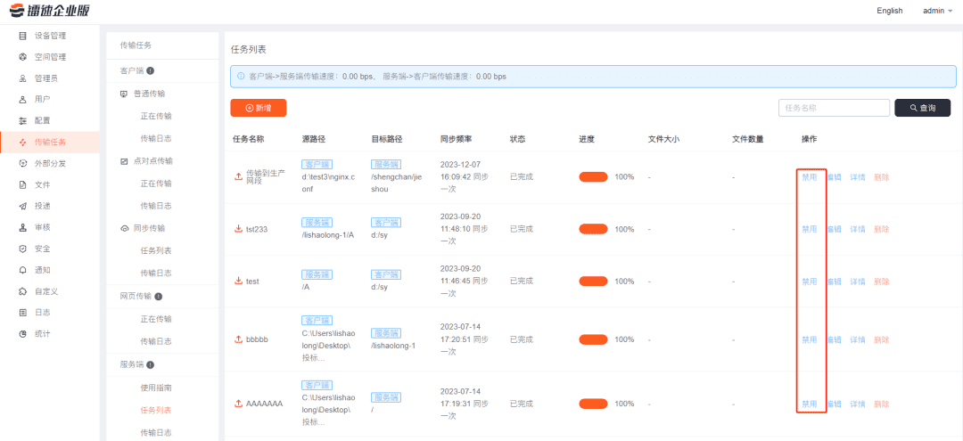Click the info icon beside 网页传输

[x=159, y=297]
